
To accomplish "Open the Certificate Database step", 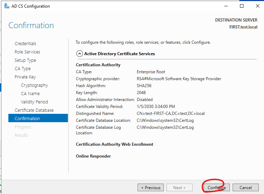I will (34, 110).
